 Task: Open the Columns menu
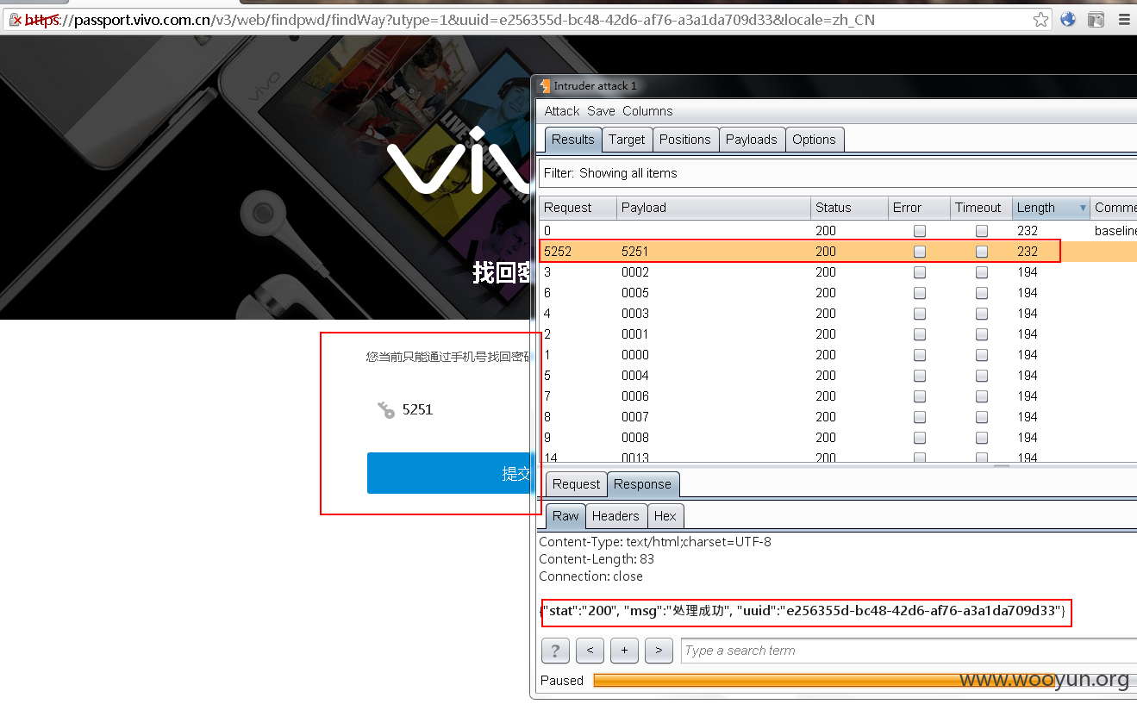647,111
